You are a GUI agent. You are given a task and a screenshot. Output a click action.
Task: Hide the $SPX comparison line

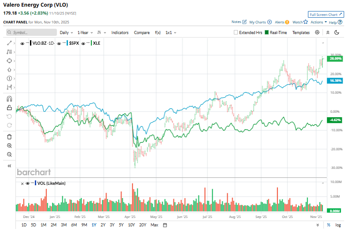pos(64,43)
